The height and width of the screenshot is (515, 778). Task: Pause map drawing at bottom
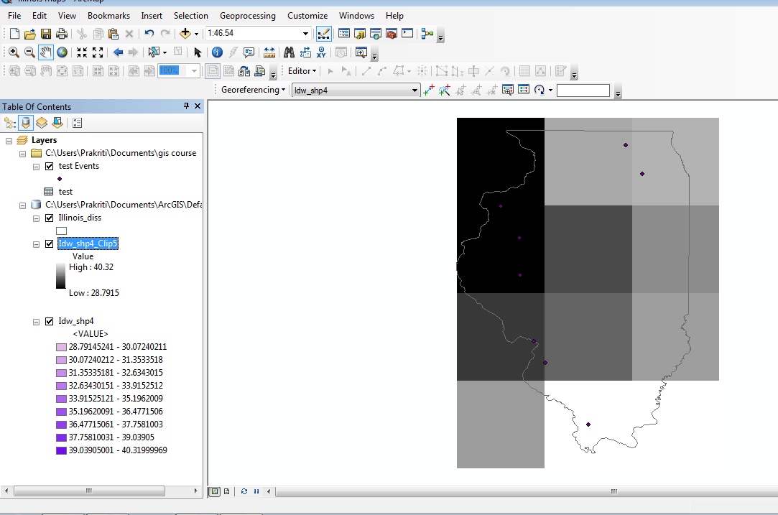(x=256, y=491)
